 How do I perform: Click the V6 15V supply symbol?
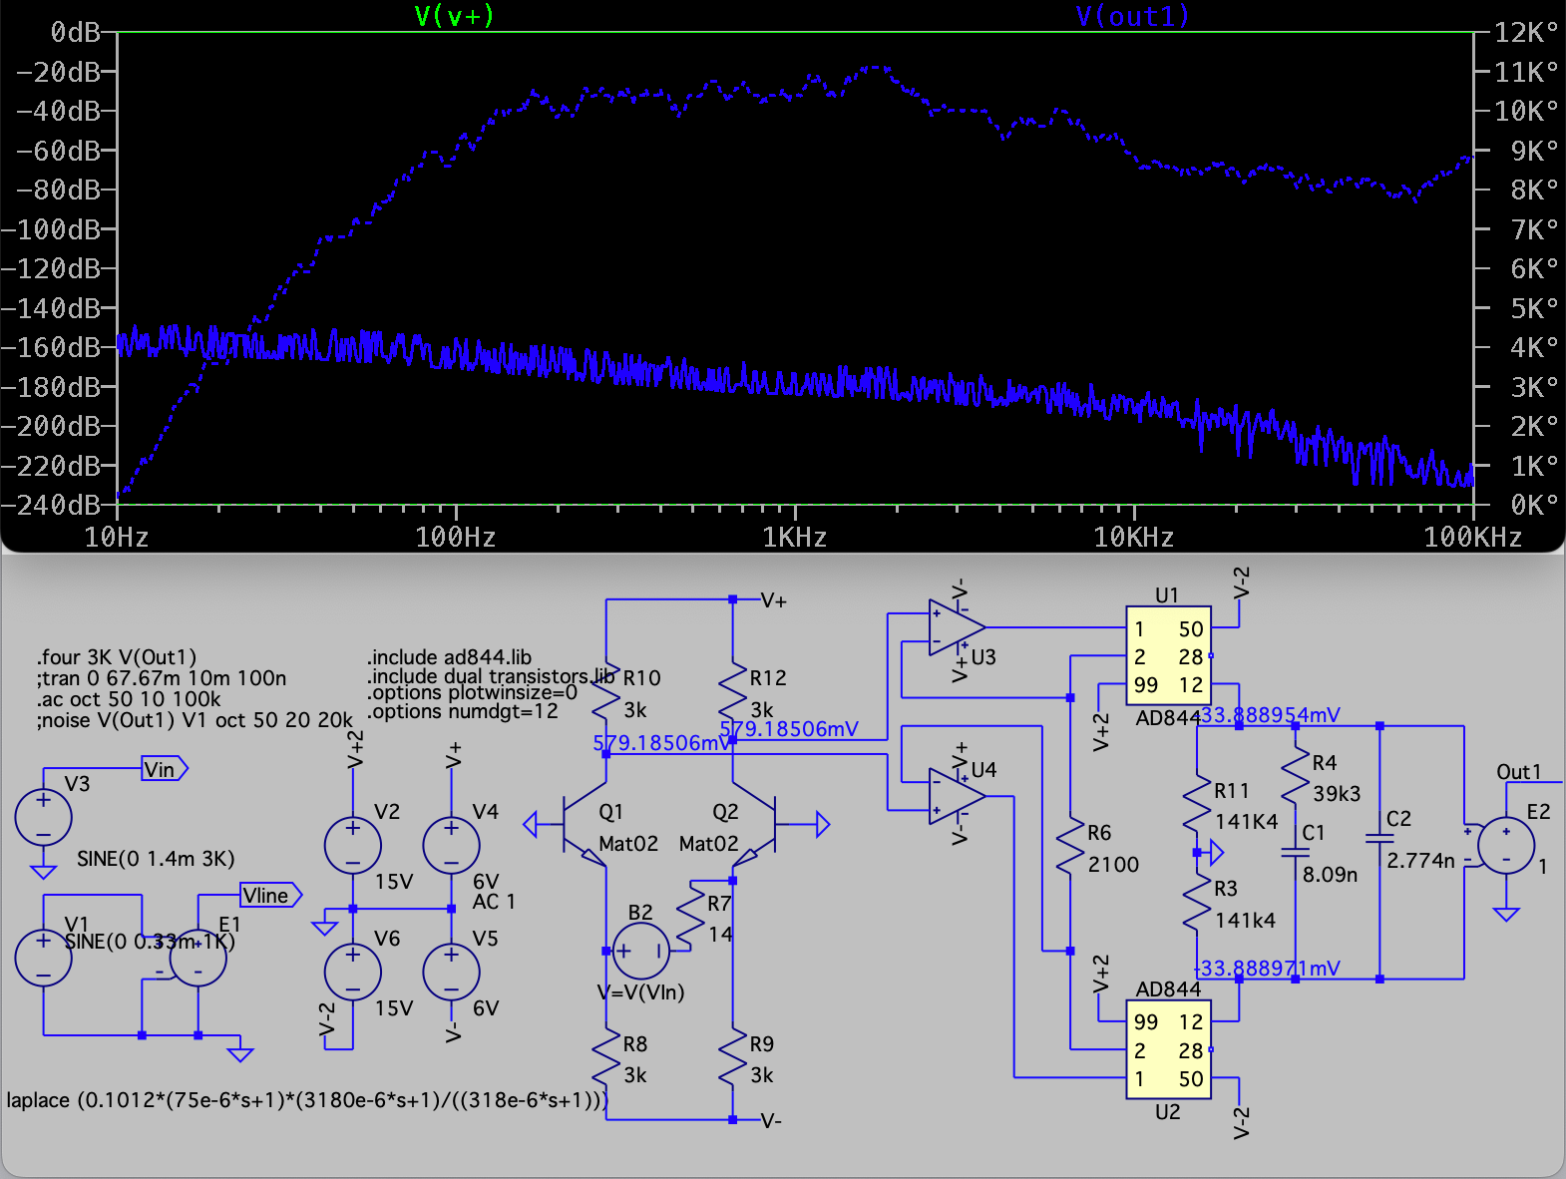tap(353, 972)
